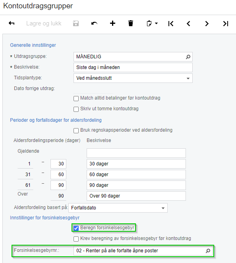
Task: Click the Over 90 dager description field
Action: coord(136,196)
